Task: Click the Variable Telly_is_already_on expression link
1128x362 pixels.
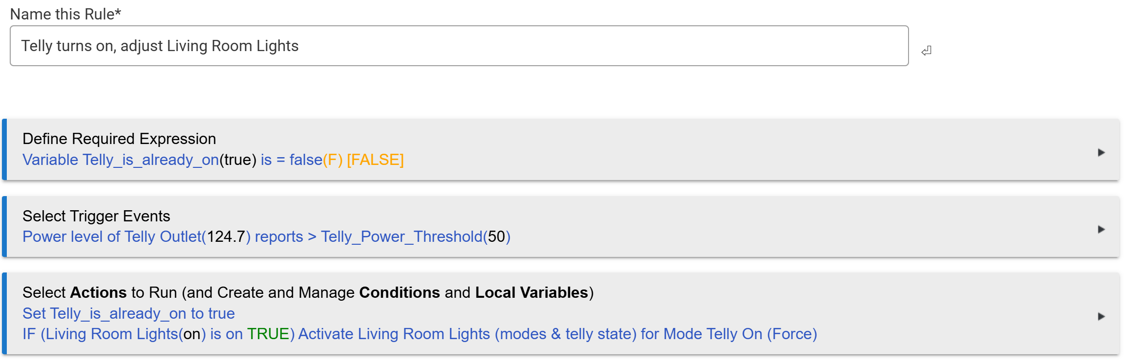Action: click(x=121, y=160)
